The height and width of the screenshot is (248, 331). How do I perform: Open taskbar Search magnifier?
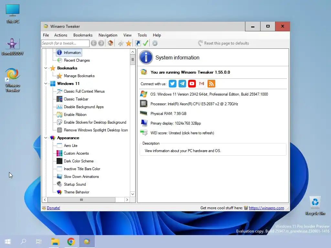(x=23, y=242)
